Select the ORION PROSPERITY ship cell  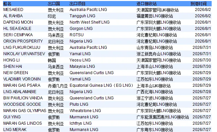tap(23, 41)
